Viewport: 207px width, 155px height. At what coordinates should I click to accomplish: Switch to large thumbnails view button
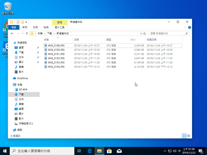189,136
